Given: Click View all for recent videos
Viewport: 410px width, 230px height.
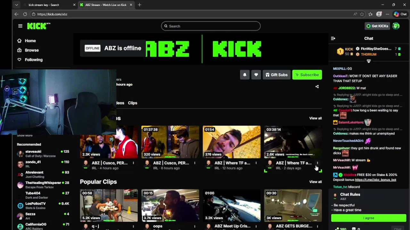Looking at the screenshot, I should (x=316, y=118).
